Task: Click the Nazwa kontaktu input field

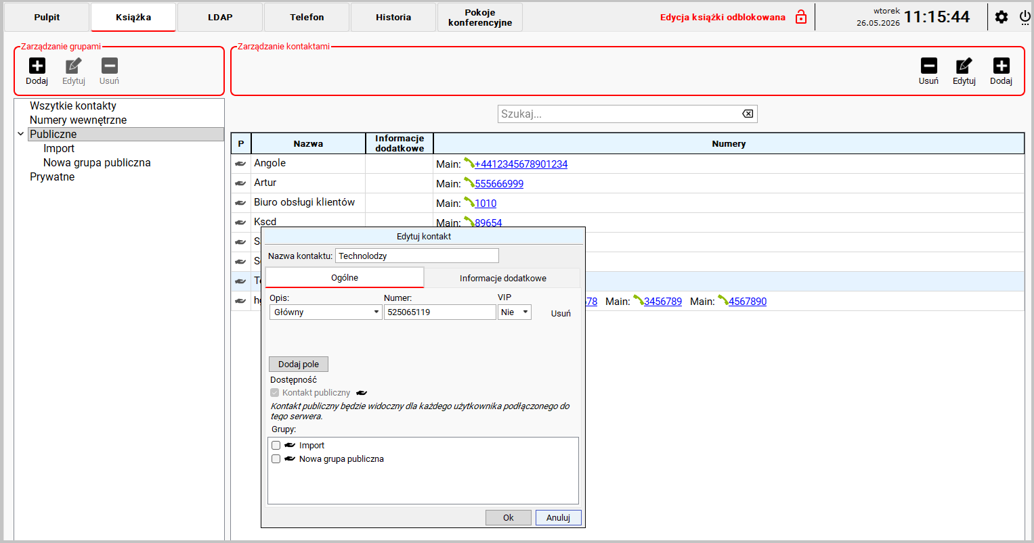Action: 417,256
